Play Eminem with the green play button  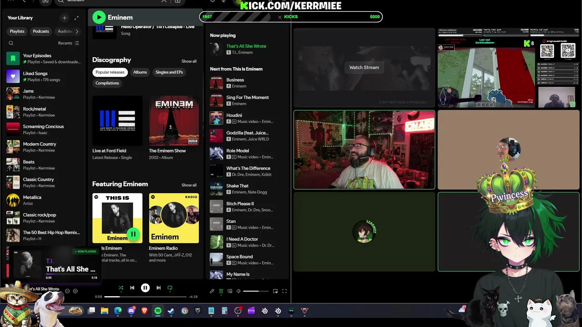(99, 17)
